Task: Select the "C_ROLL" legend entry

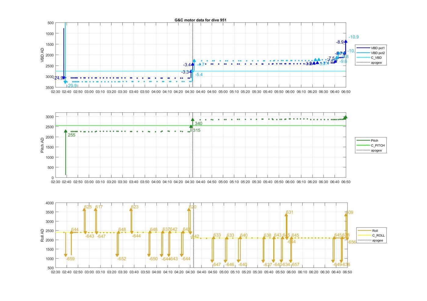Action: click(x=378, y=235)
